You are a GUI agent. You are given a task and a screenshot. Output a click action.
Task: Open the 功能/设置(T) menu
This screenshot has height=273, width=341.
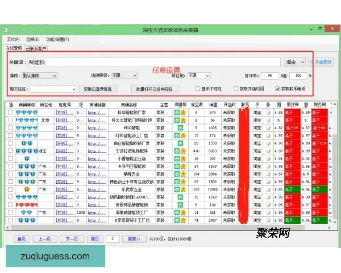point(57,39)
